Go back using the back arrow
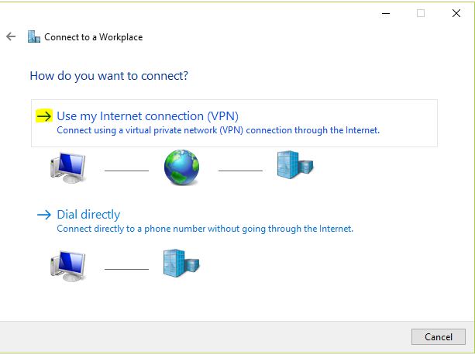 click(x=11, y=36)
